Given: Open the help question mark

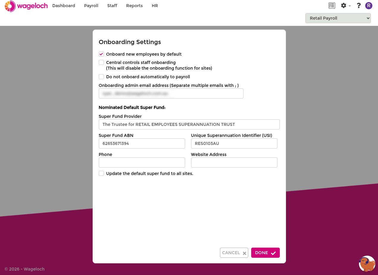Looking at the screenshot, I should 359,6.
